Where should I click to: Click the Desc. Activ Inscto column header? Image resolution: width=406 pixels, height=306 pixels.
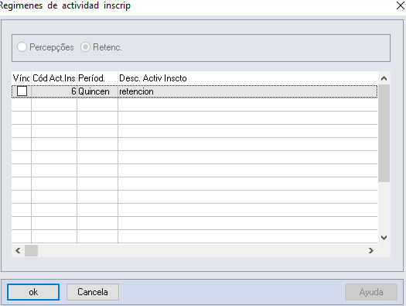(x=247, y=78)
